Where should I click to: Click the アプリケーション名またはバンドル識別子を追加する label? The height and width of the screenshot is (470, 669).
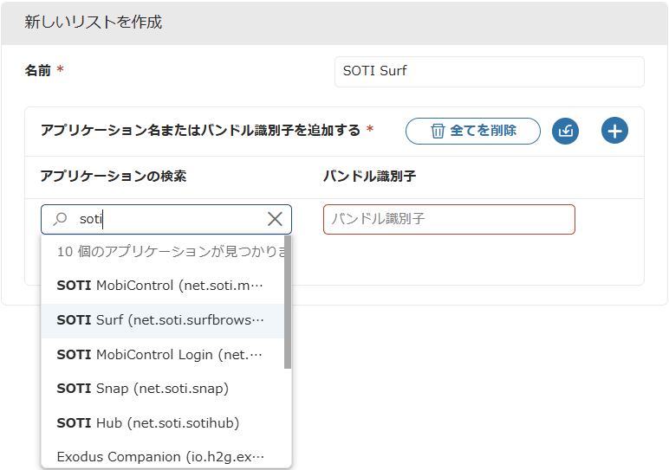coord(200,130)
